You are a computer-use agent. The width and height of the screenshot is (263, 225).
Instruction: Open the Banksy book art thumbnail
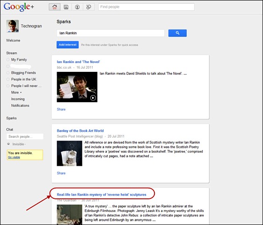[69, 154]
